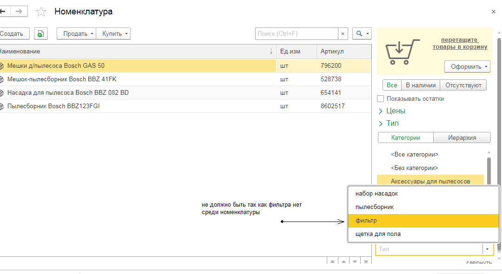Viewport: 502px width, 274px height.
Task: Open the Оформить dropdown button
Action: coord(467,66)
